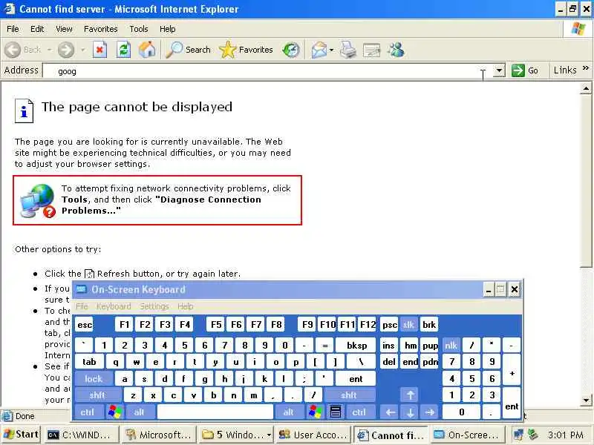The height and width of the screenshot is (445, 594).
Task: Click the application menu key icon
Action: tap(336, 412)
